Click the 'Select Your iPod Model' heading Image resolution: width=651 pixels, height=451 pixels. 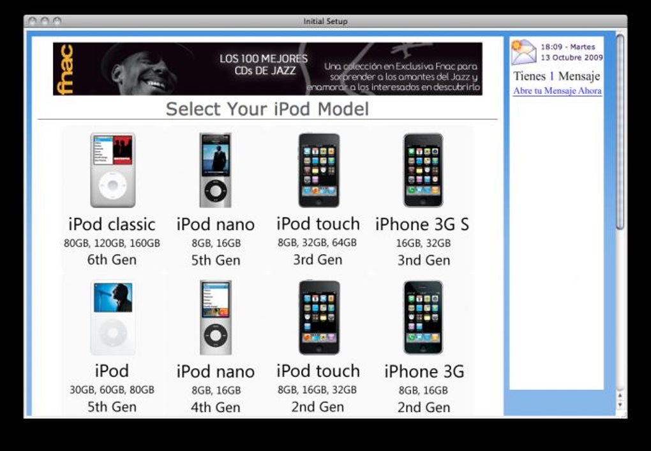point(267,109)
